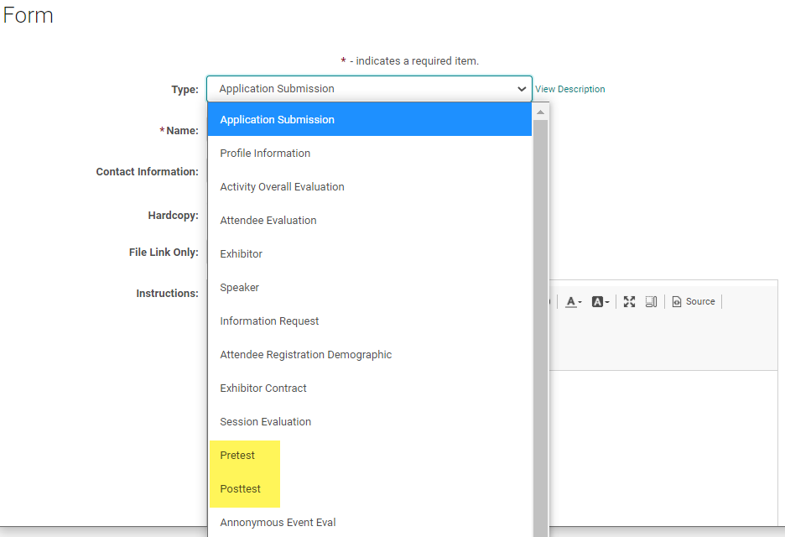Viewport: 785px width, 537px height.
Task: Toggle the Show Blocks editor icon
Action: pos(651,302)
